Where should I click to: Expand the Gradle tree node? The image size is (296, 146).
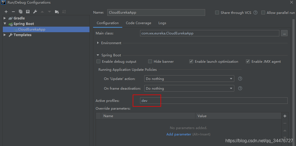(x=5, y=18)
